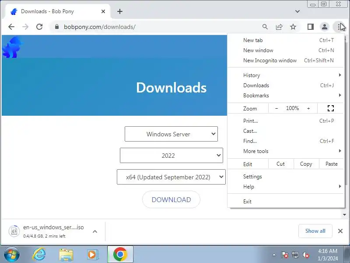Toggle the side panel icon
Viewport: 350px width, 263px height.
tap(311, 27)
